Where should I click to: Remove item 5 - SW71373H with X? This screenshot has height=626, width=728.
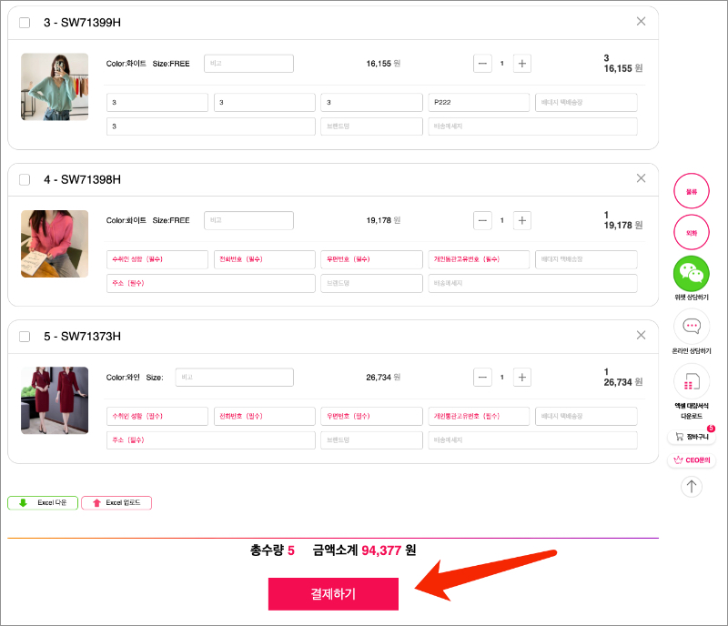(641, 335)
